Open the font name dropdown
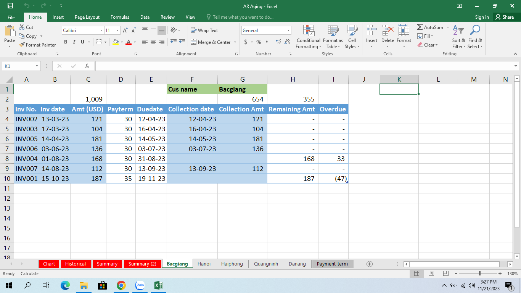This screenshot has height=293, width=521. point(101,30)
